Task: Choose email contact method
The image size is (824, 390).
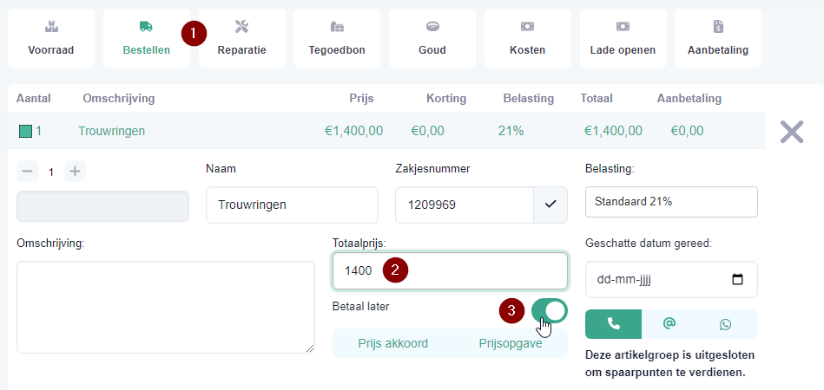Action: coord(669,324)
